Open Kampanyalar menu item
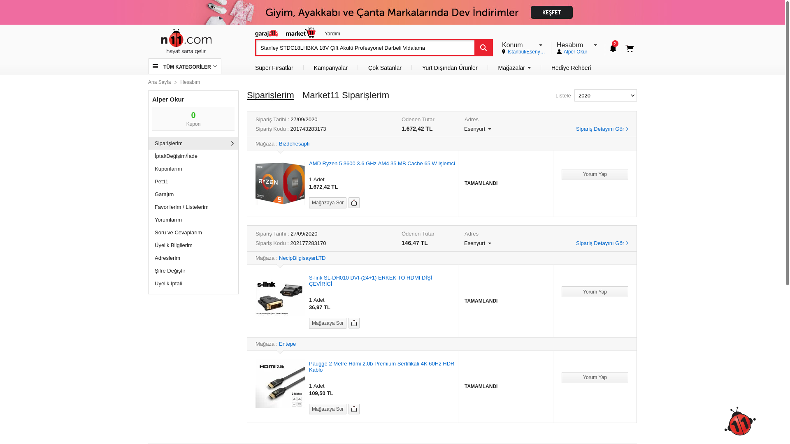 click(330, 68)
